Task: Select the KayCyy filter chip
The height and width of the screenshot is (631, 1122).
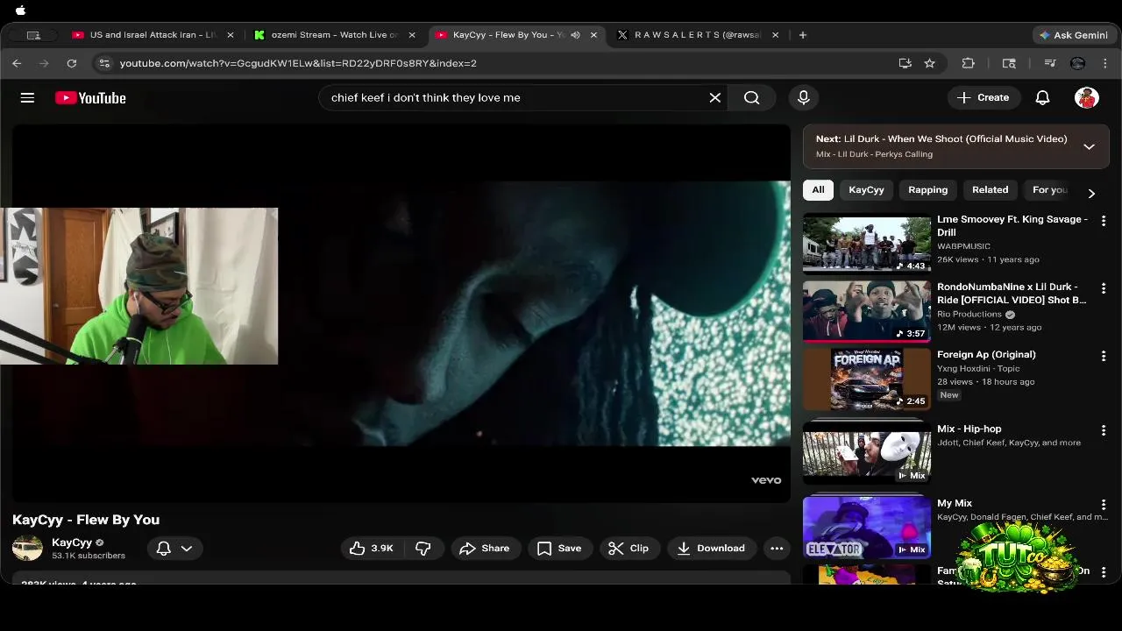Action: tap(866, 189)
